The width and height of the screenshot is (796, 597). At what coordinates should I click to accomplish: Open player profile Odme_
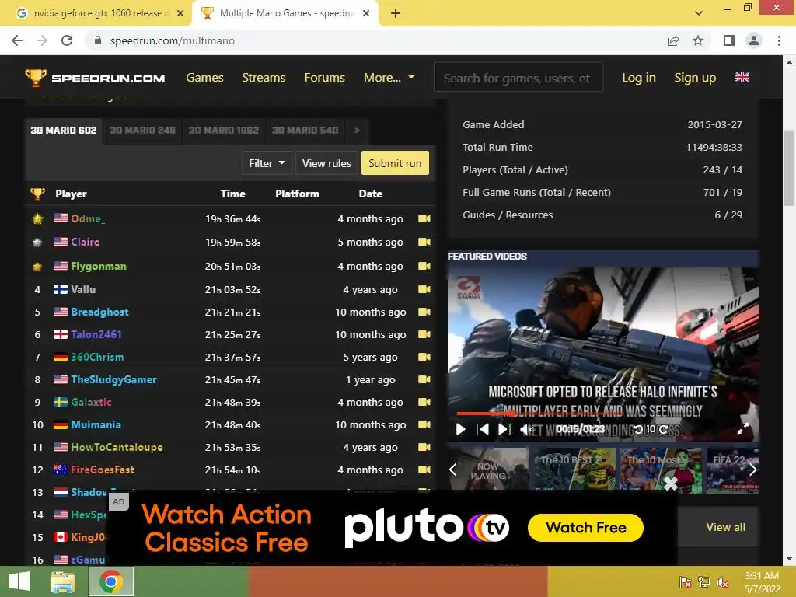point(88,218)
